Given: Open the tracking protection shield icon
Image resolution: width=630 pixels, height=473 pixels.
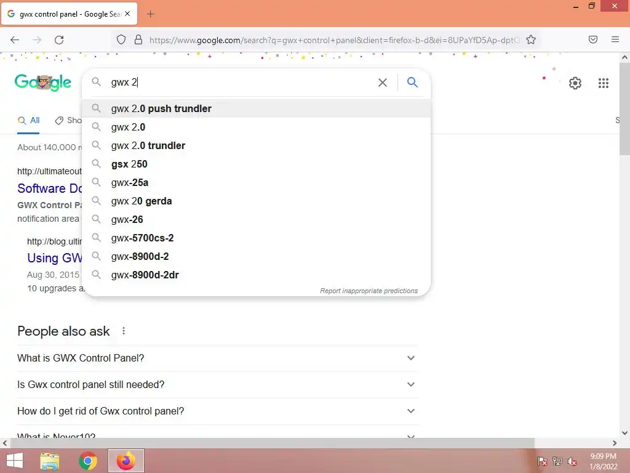Looking at the screenshot, I should [x=121, y=39].
